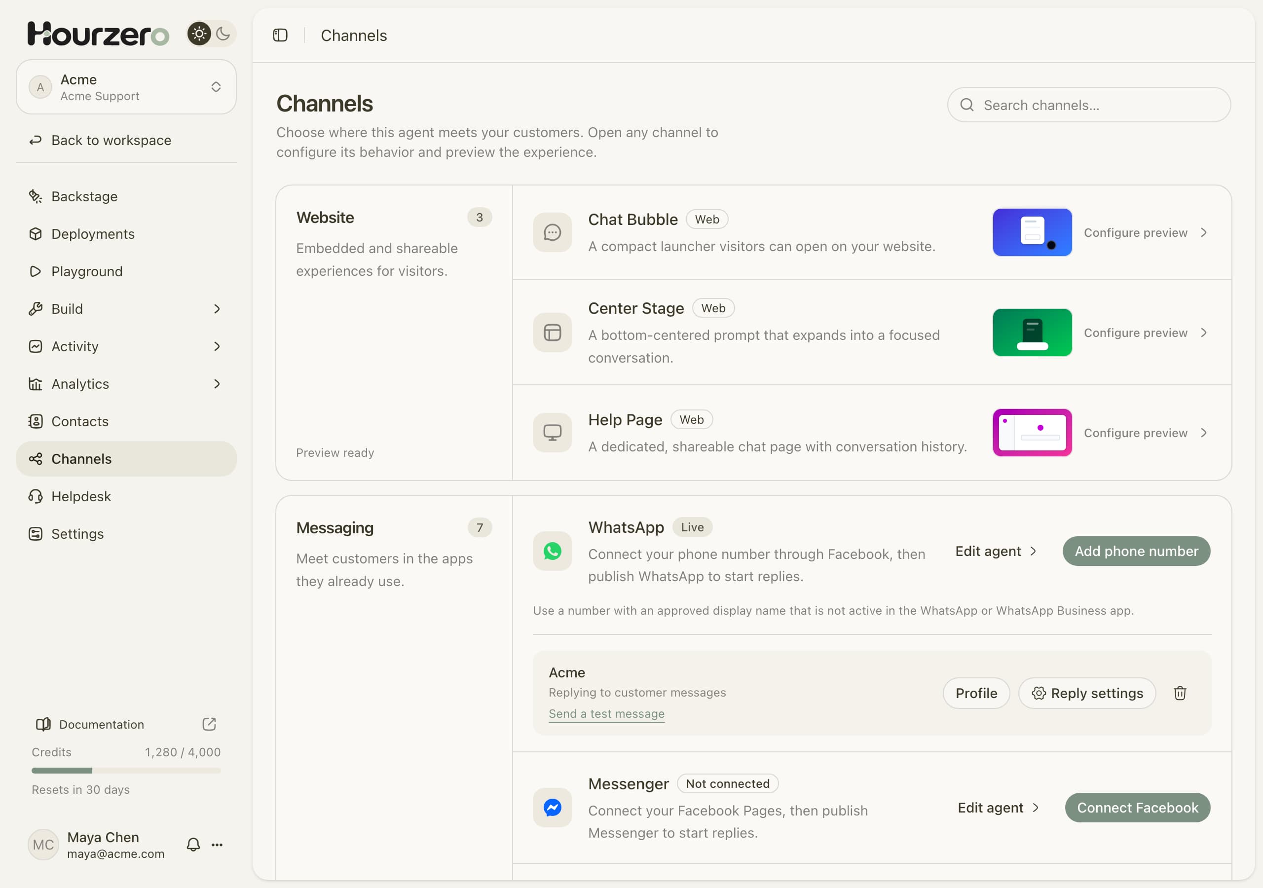Open Center Stage row chevron

[x=1204, y=333]
